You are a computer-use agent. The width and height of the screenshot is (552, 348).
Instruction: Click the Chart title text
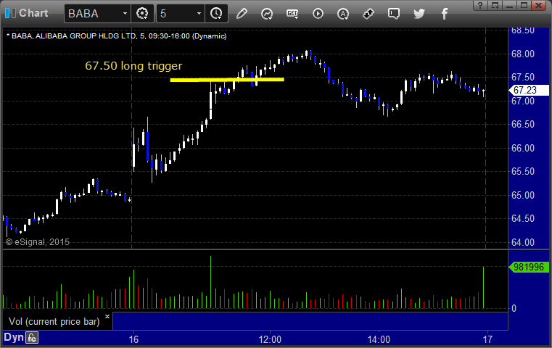pos(33,13)
